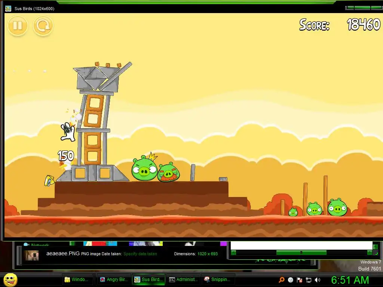Image resolution: width=383 pixels, height=287 pixels.
Task: Click the small pig at the left of the ground group
Action: pos(293,212)
